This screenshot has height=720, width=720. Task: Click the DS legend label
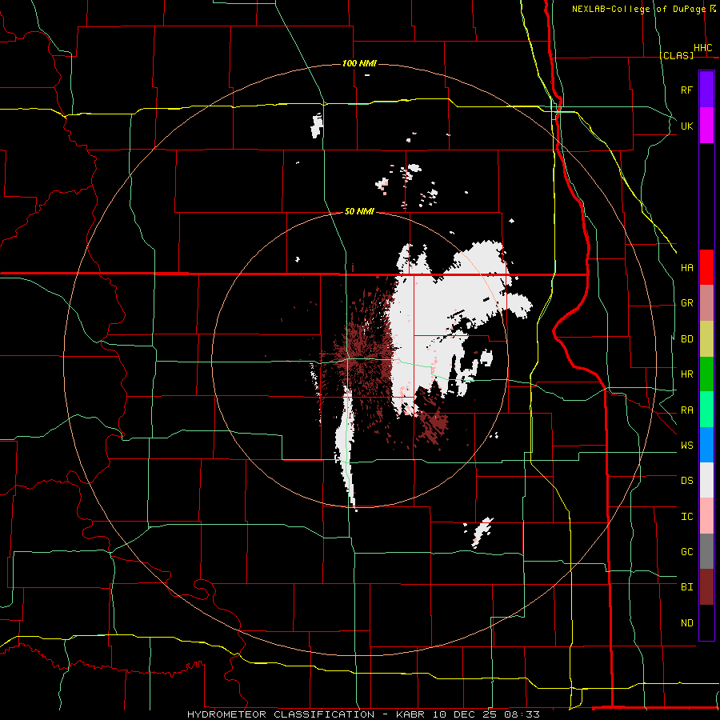tap(686, 481)
